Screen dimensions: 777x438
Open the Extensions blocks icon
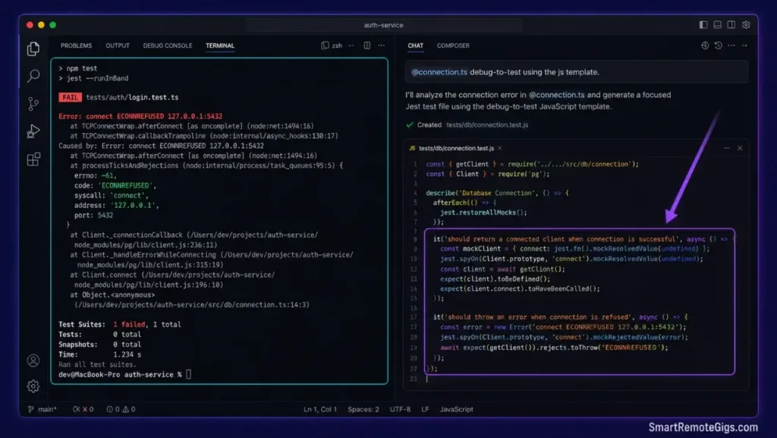click(x=33, y=159)
